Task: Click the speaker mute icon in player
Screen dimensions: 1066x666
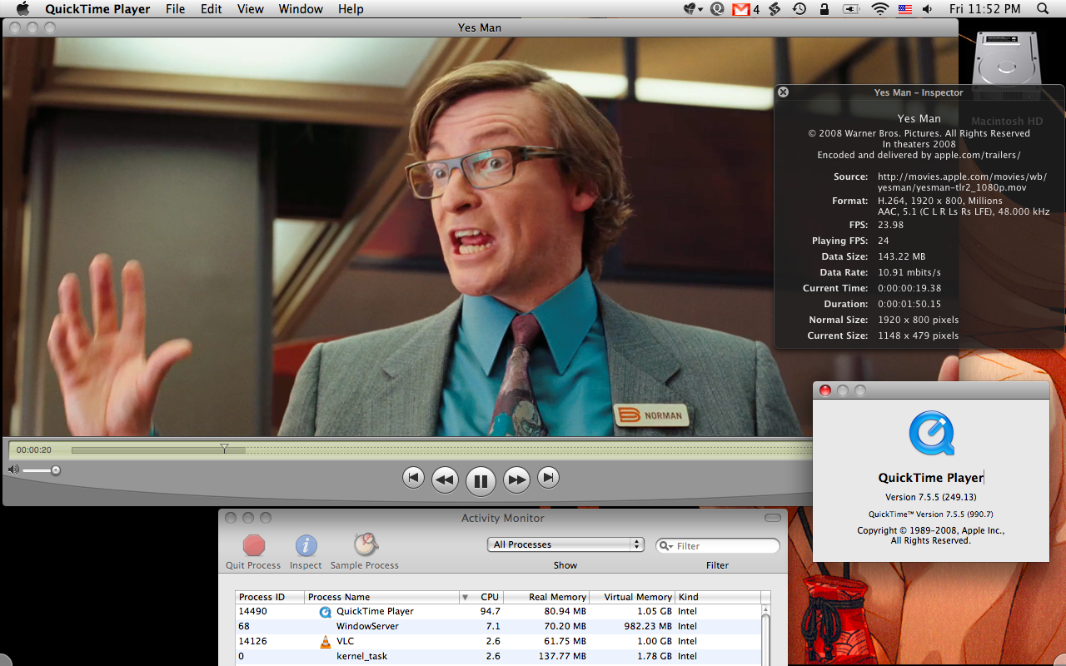Action: click(x=13, y=470)
